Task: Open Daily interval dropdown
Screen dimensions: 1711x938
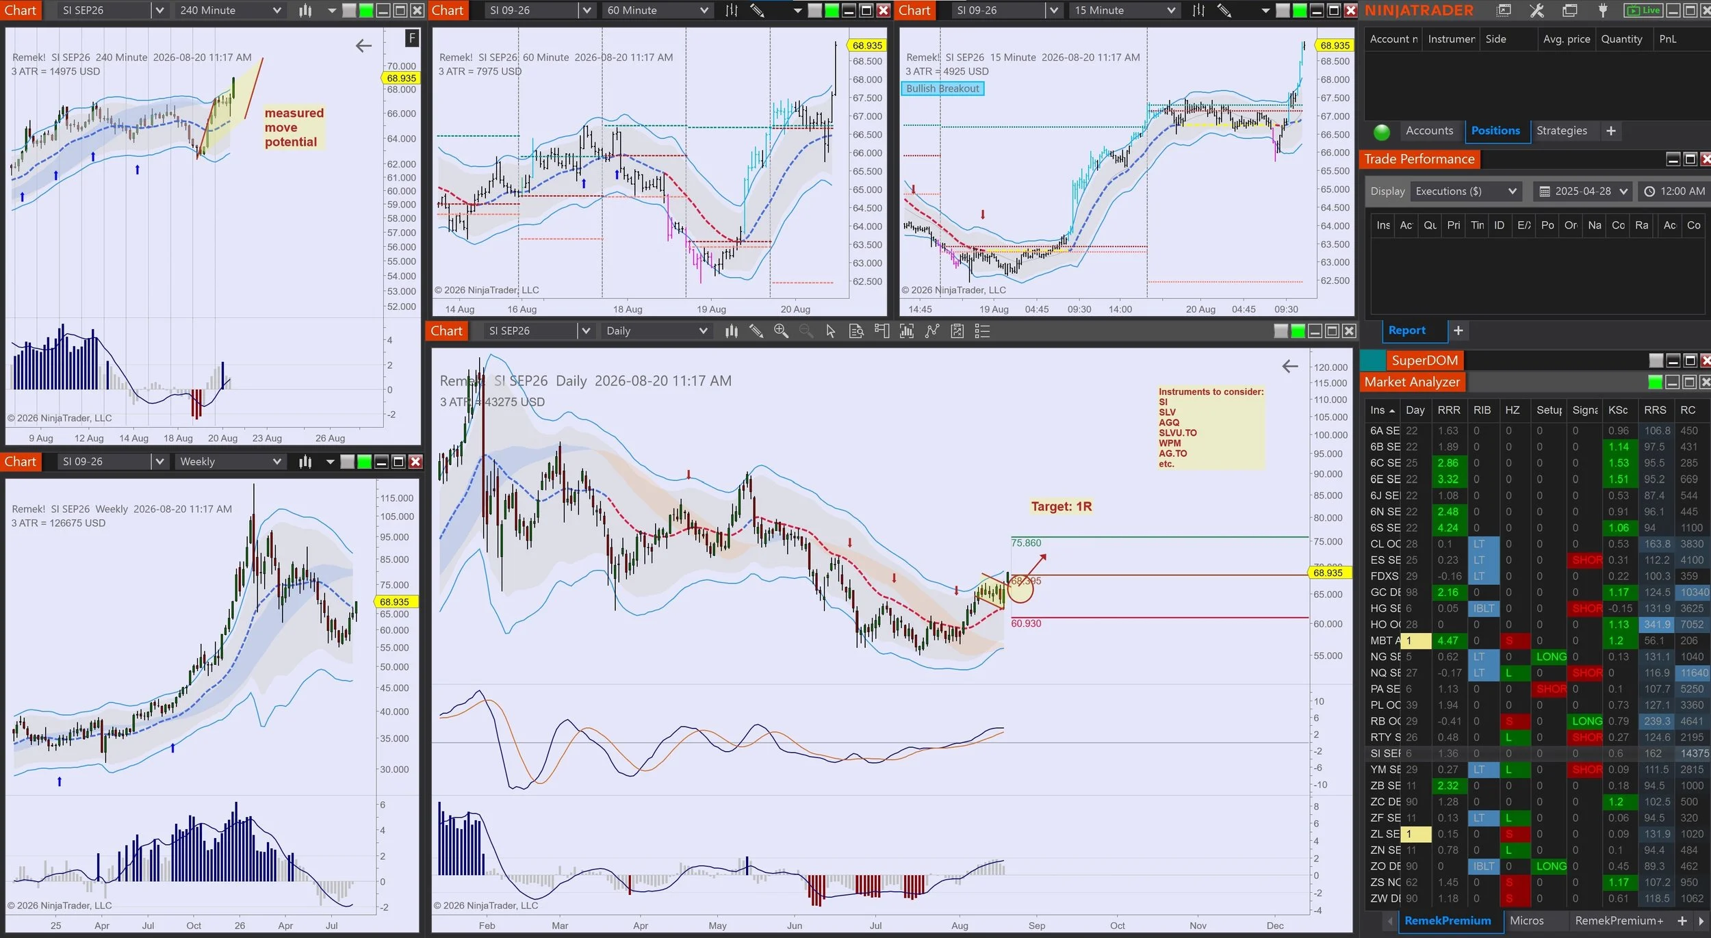Action: pyautogui.click(x=656, y=331)
